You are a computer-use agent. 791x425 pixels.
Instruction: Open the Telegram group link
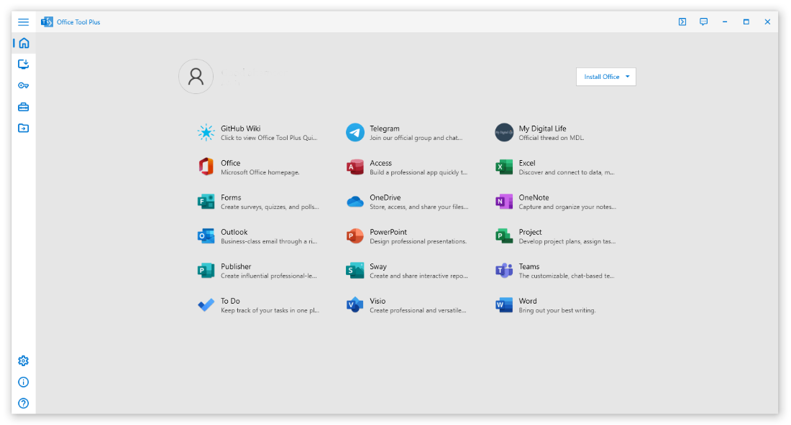point(406,133)
